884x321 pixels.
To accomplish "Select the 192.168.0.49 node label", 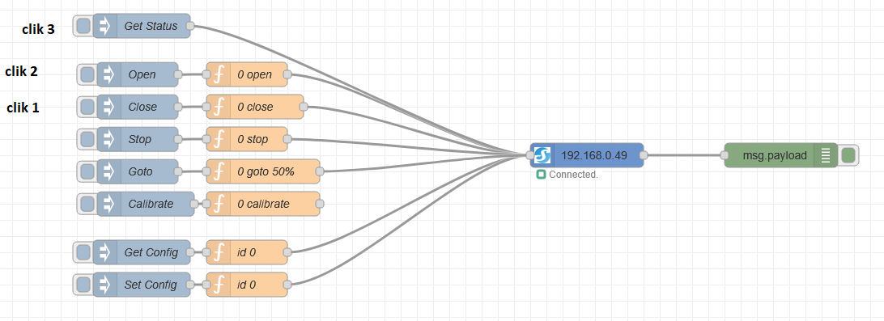I will pos(594,156).
